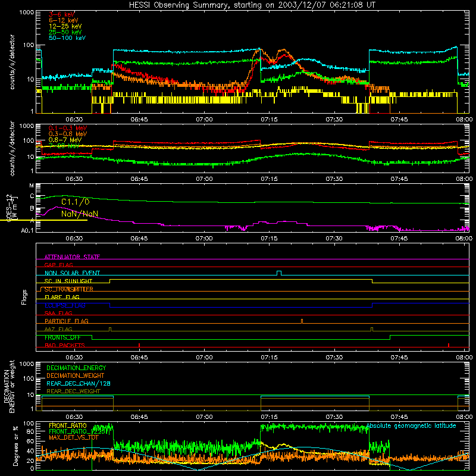The width and height of the screenshot is (476, 476).
Task: Click the 07:15 tick label below keV panel
Action: click(269, 120)
